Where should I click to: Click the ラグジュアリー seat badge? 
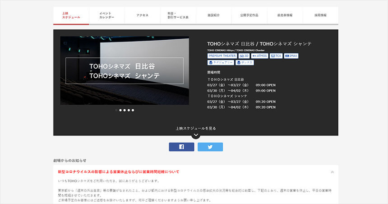pyautogui.click(x=221, y=63)
